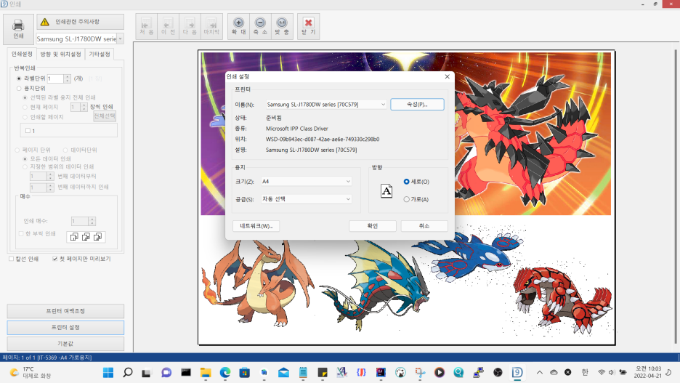Fit preview with the 맞춤 button

coord(282,26)
